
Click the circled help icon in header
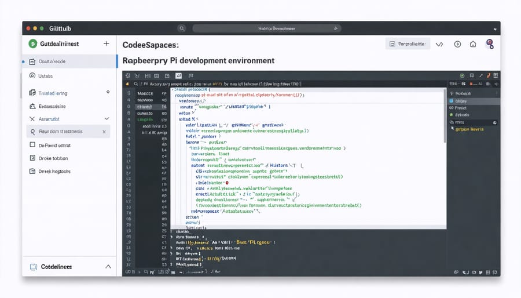coord(457,44)
